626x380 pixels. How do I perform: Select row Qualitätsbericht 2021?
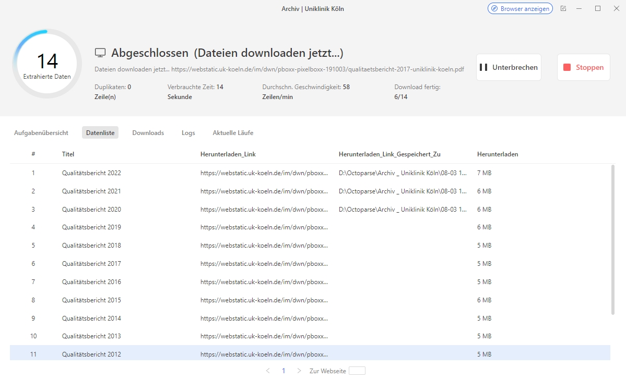tap(310, 191)
